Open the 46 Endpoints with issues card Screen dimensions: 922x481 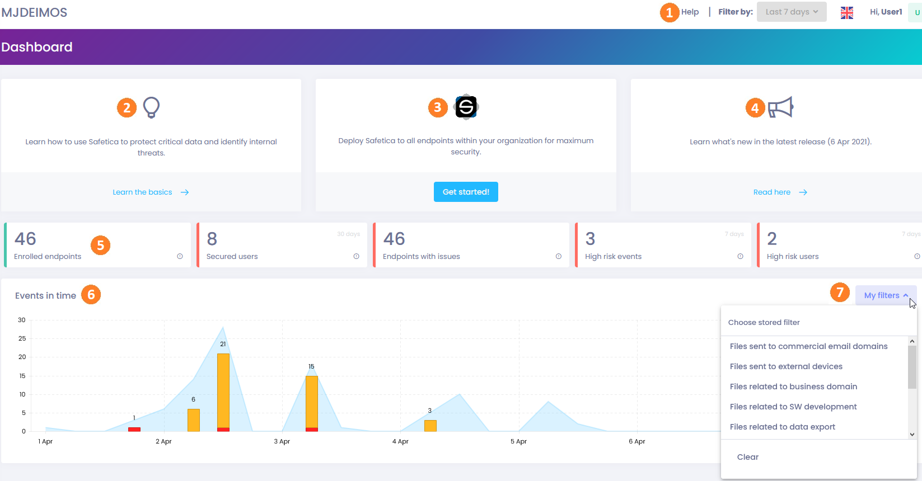point(471,245)
